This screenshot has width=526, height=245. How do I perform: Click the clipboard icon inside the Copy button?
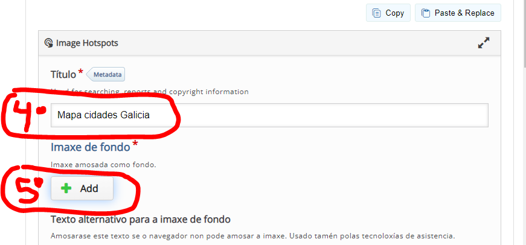click(x=377, y=13)
